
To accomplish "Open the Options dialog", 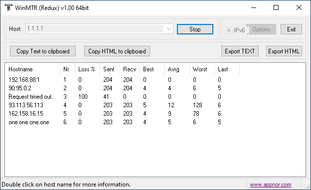I will pyautogui.click(x=261, y=29).
